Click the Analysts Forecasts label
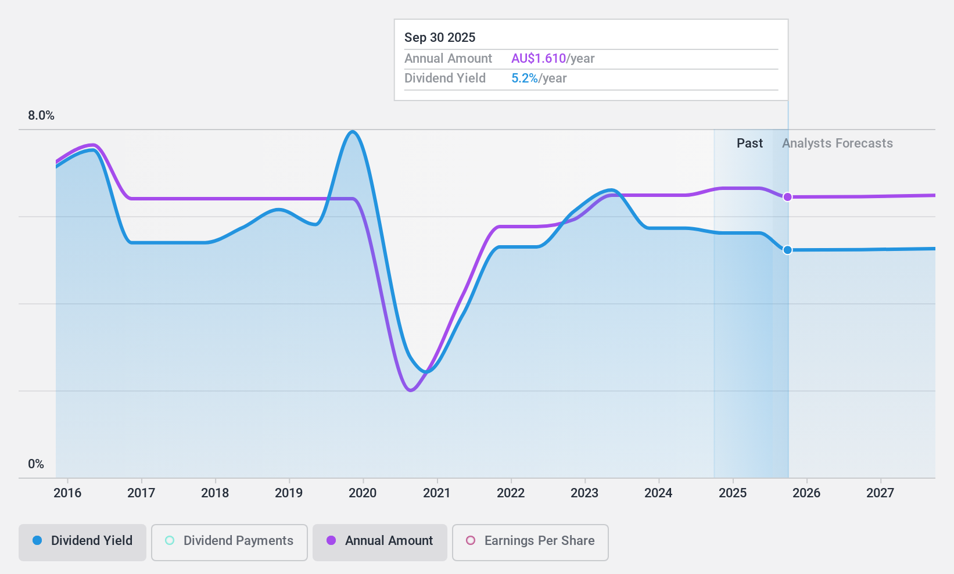The width and height of the screenshot is (954, 574). coord(837,143)
